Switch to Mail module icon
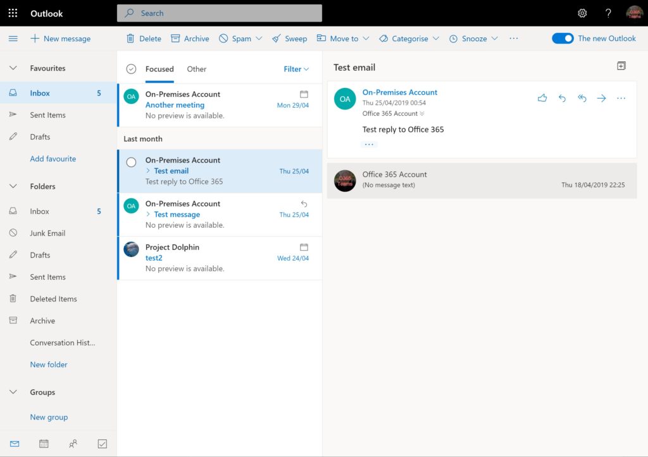648x457 pixels. [x=15, y=444]
